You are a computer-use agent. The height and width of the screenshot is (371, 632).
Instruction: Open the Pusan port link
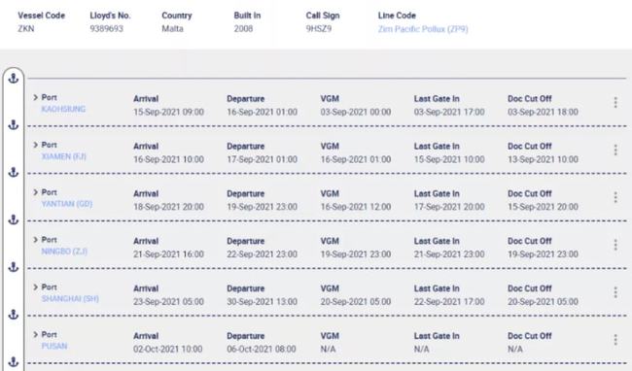point(54,346)
